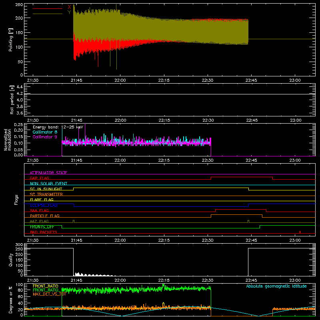Select the green FRONT_RATIO_ legend label
The height and width of the screenshot is (320, 320).
click(48, 290)
